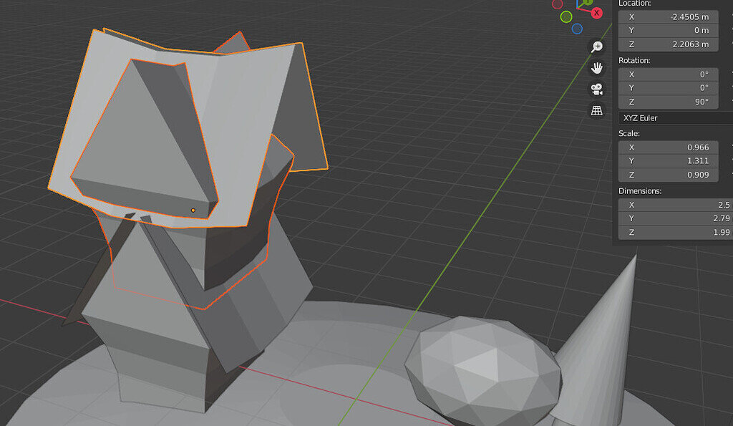Click the red X axis gizmo ball
Image resolution: width=733 pixels, height=426 pixels.
click(x=596, y=13)
